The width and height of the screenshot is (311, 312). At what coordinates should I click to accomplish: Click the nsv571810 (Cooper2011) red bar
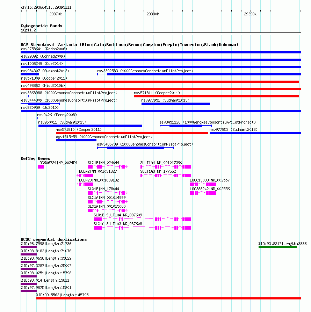coord(132,133)
